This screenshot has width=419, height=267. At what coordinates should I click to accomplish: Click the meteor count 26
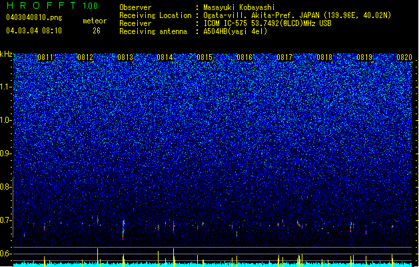pyautogui.click(x=97, y=31)
